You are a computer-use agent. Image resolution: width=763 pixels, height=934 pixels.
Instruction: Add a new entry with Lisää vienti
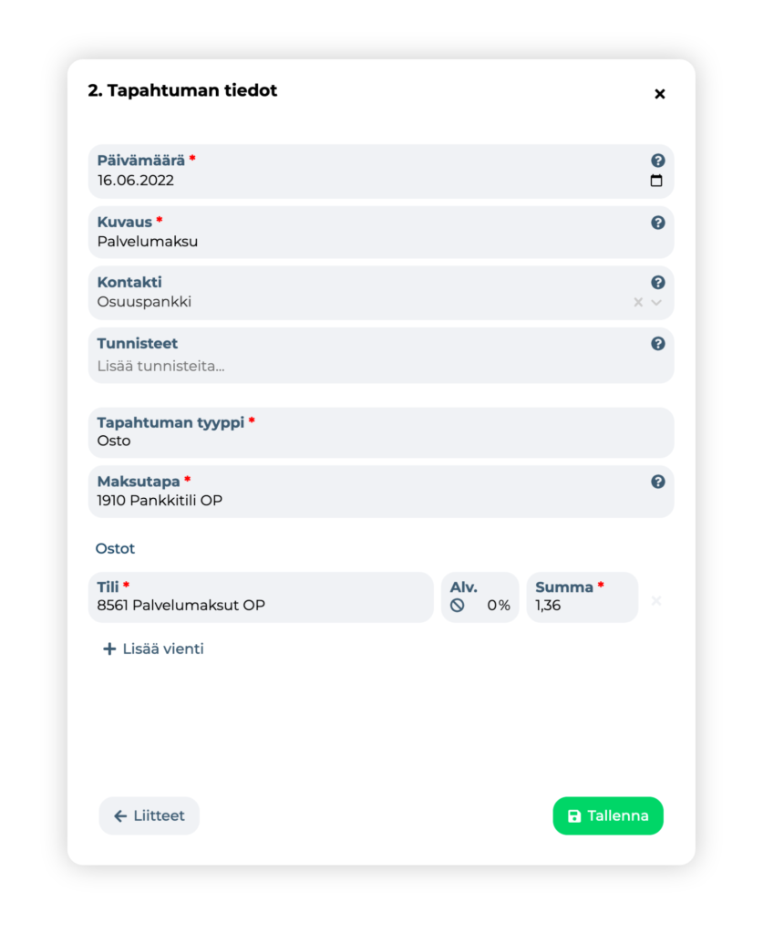153,649
